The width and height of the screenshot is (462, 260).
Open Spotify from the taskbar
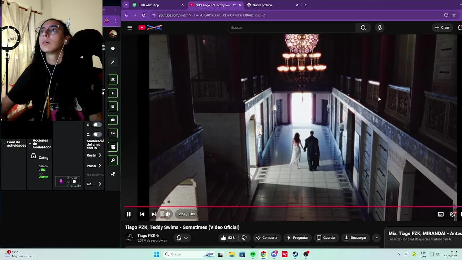click(x=253, y=254)
